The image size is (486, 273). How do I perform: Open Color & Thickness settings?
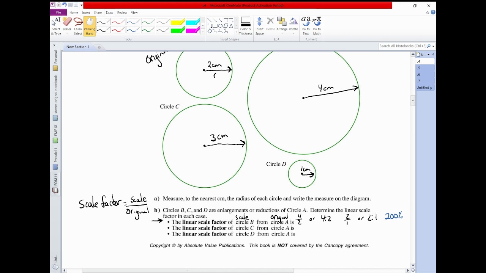tap(246, 26)
